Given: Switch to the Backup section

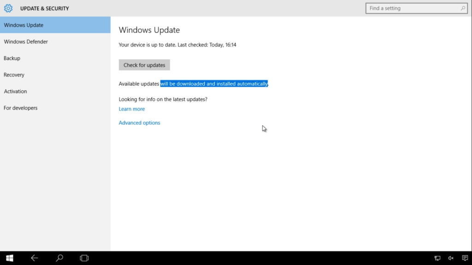Looking at the screenshot, I should [55, 58].
